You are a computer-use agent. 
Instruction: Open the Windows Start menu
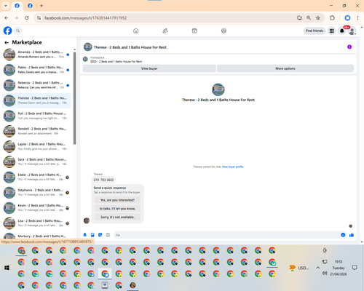point(7,268)
